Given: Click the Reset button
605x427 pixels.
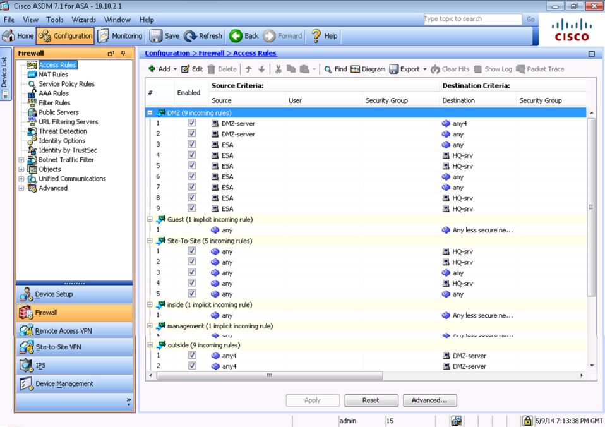Looking at the screenshot, I should (x=371, y=400).
